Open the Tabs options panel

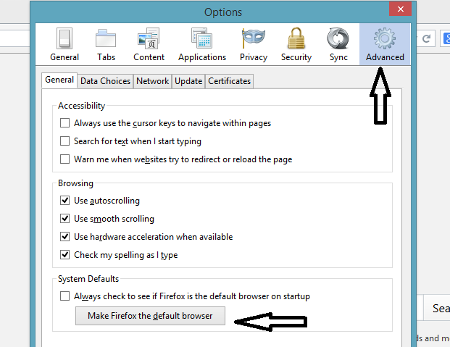[106, 45]
